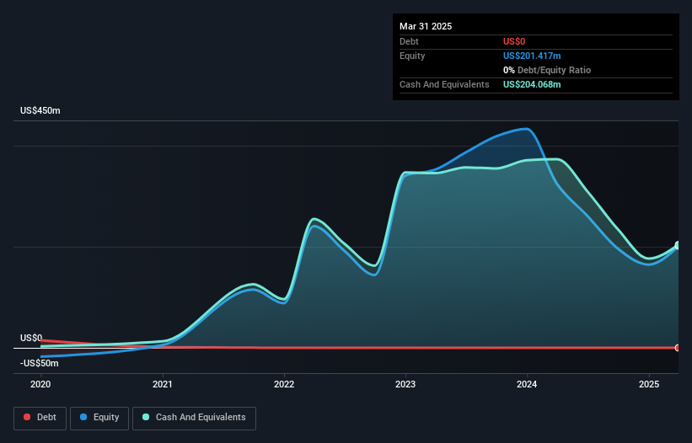
Task: Click the red Debt legend dot
Action: click(x=27, y=417)
